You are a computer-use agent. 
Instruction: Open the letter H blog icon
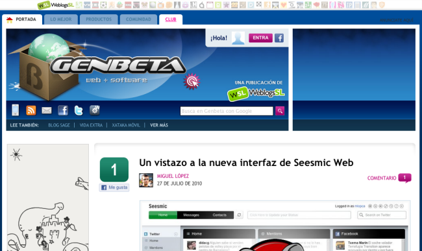tap(193, 5)
